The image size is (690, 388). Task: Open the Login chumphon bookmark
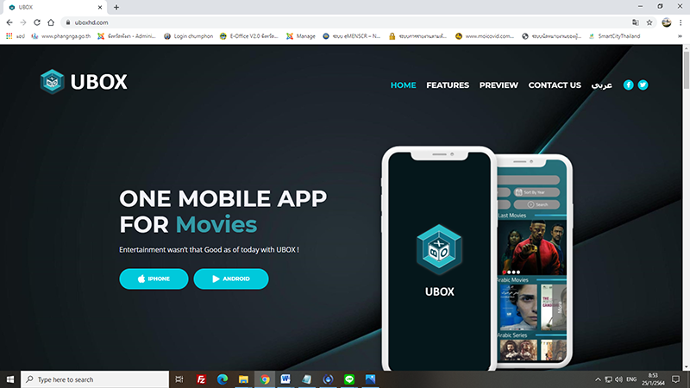[x=188, y=36]
